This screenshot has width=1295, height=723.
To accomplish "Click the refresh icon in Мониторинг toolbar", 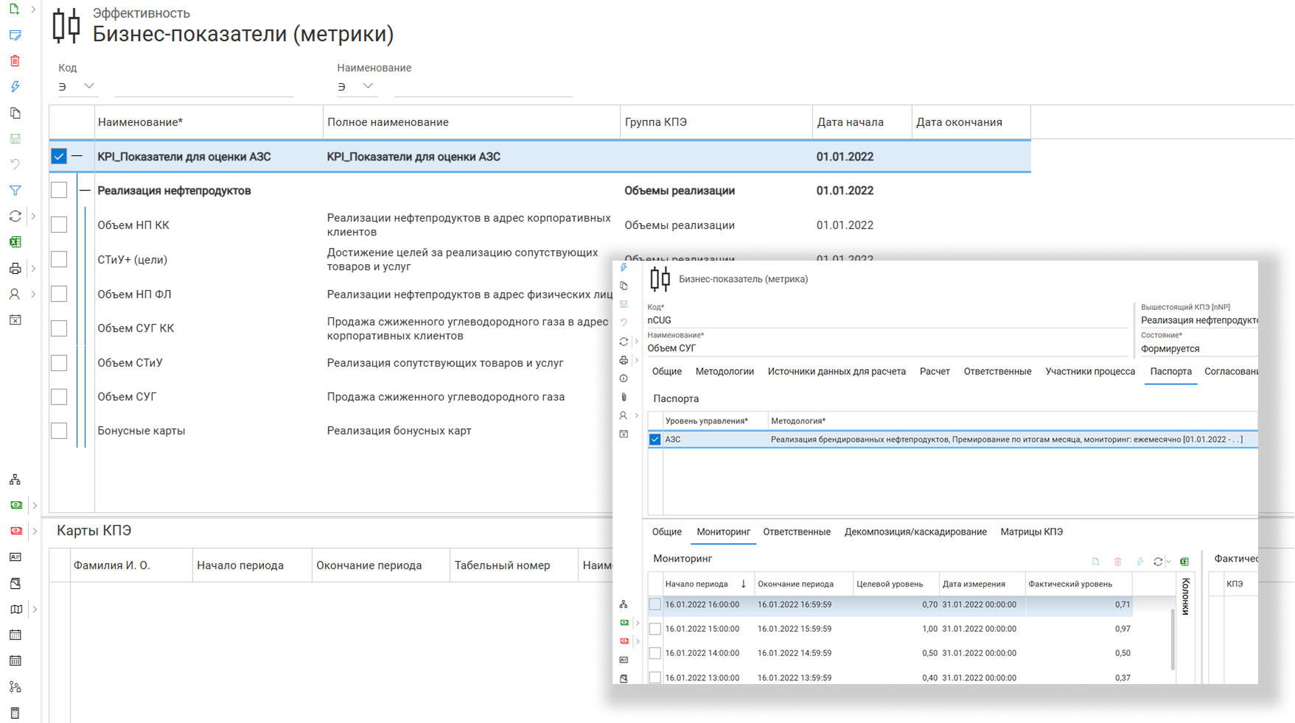I will click(x=1158, y=562).
